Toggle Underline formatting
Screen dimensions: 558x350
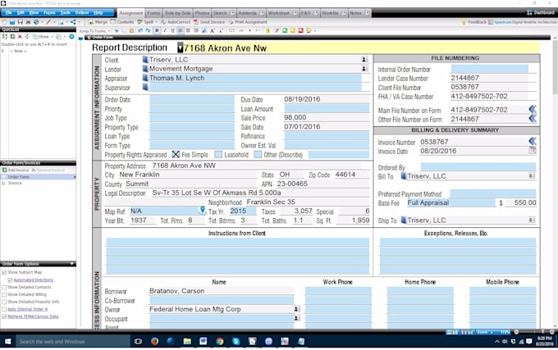pos(172,31)
